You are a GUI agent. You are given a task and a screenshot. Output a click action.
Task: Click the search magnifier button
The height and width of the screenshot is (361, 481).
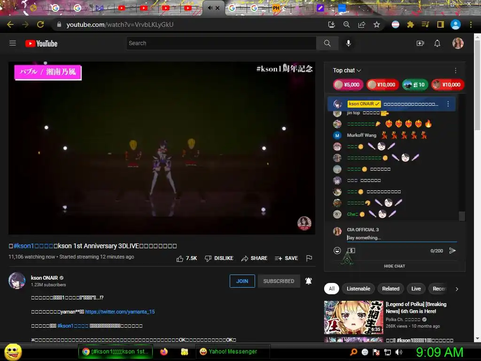[327, 43]
